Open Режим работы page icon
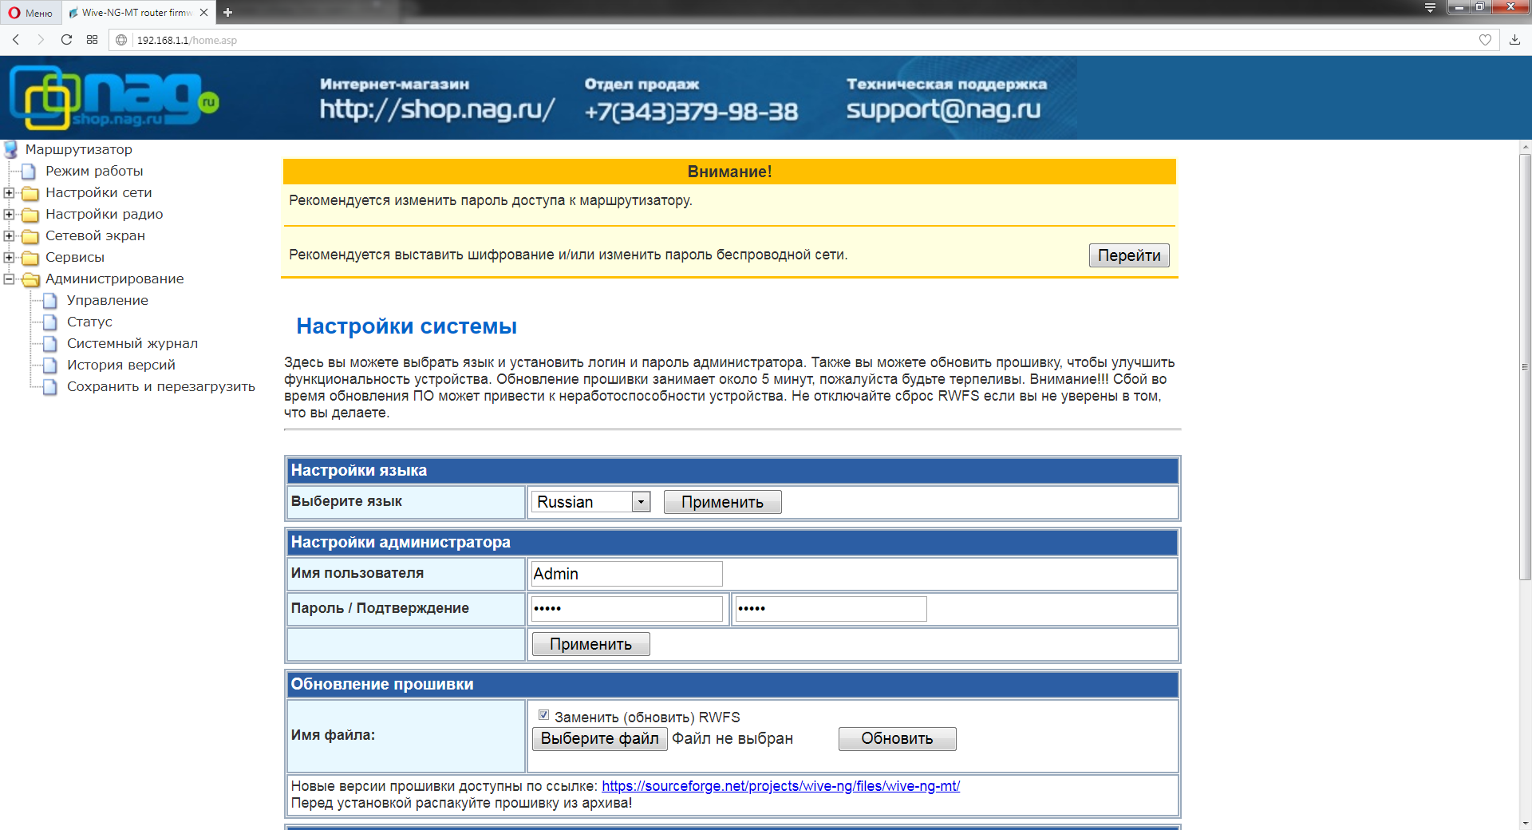 click(29, 171)
